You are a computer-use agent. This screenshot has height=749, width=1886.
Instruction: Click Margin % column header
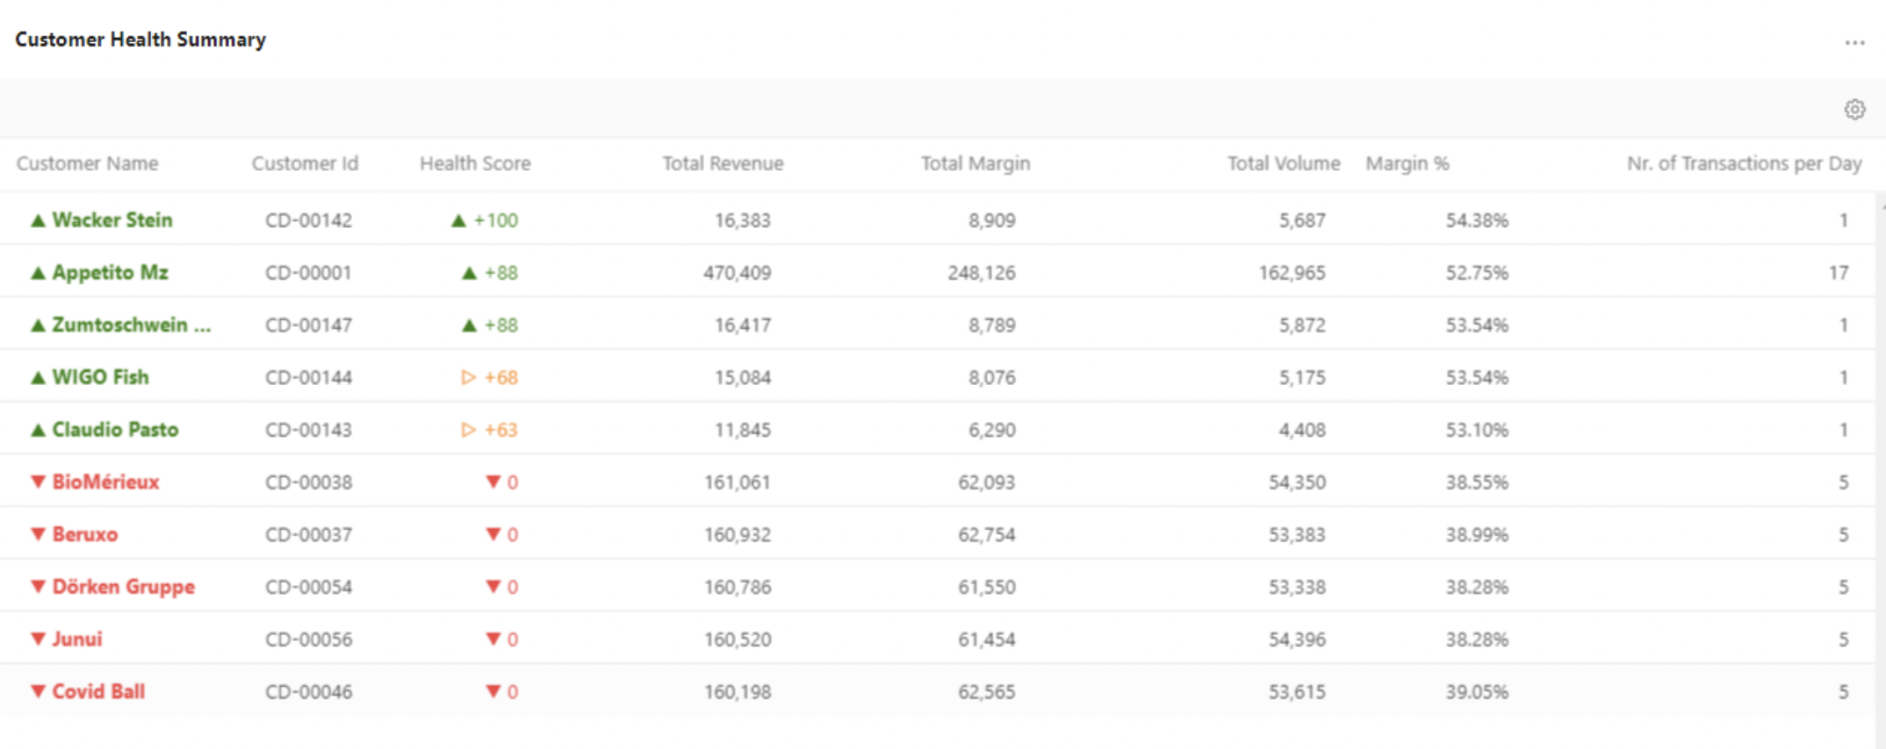(x=1407, y=163)
